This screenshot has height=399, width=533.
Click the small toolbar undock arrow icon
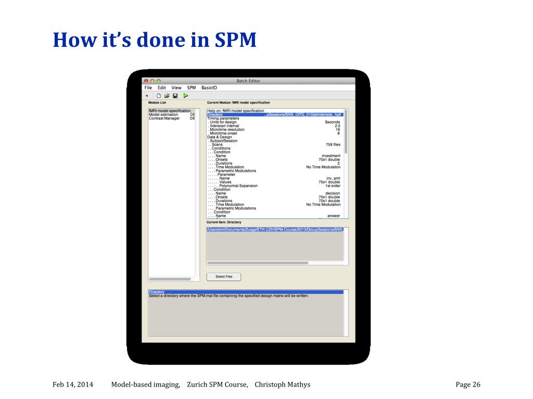pyautogui.click(x=147, y=96)
